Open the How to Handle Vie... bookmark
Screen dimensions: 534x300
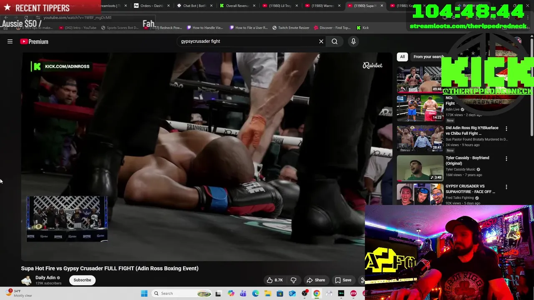205,27
